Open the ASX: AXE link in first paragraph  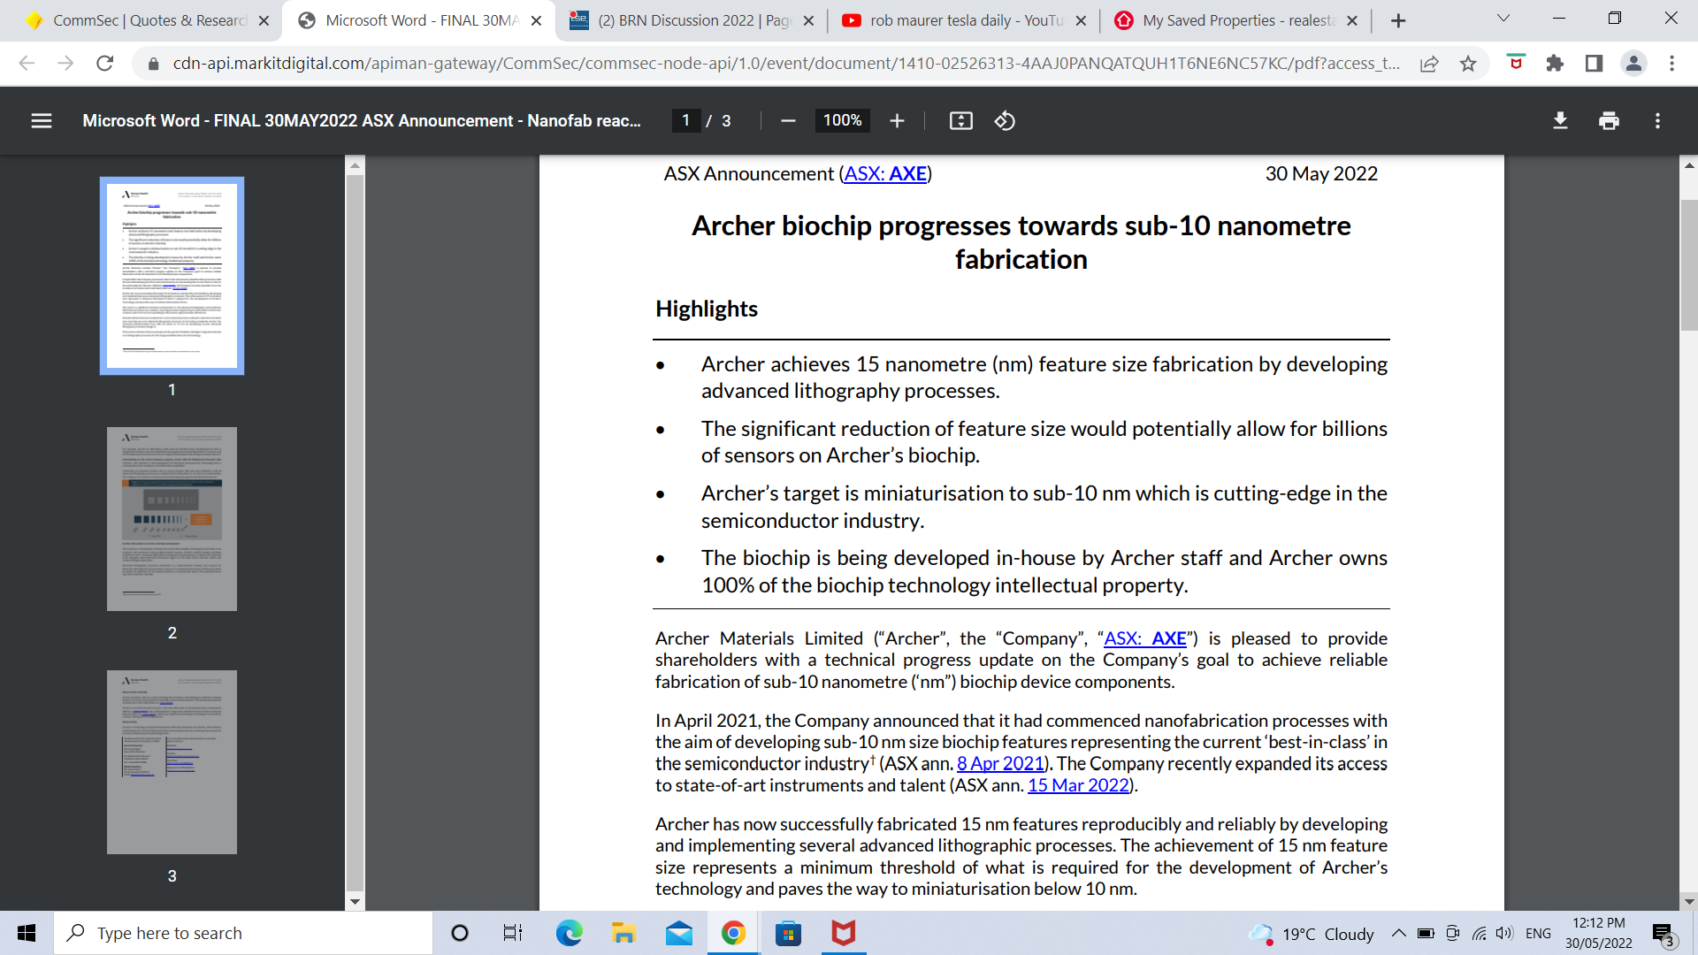[1145, 638]
